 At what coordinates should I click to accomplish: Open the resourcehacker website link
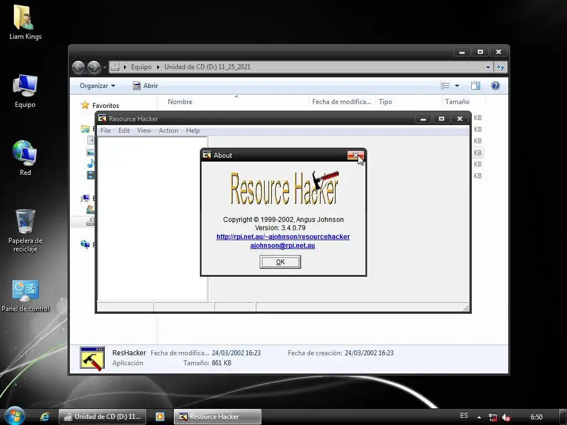tap(283, 237)
